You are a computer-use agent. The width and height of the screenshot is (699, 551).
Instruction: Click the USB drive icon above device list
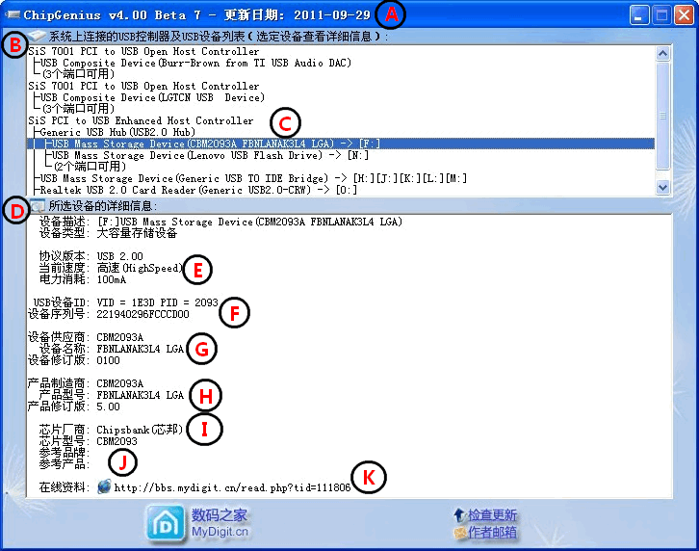click(x=37, y=36)
